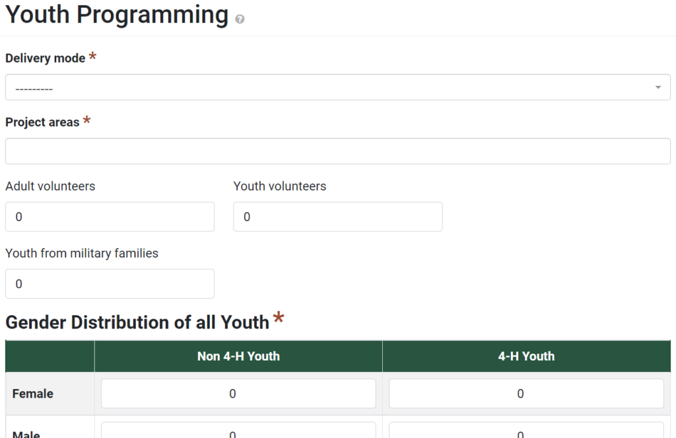Click the 4-H Youth column header
Viewport: 676px width, 438px height.
pyautogui.click(x=526, y=356)
